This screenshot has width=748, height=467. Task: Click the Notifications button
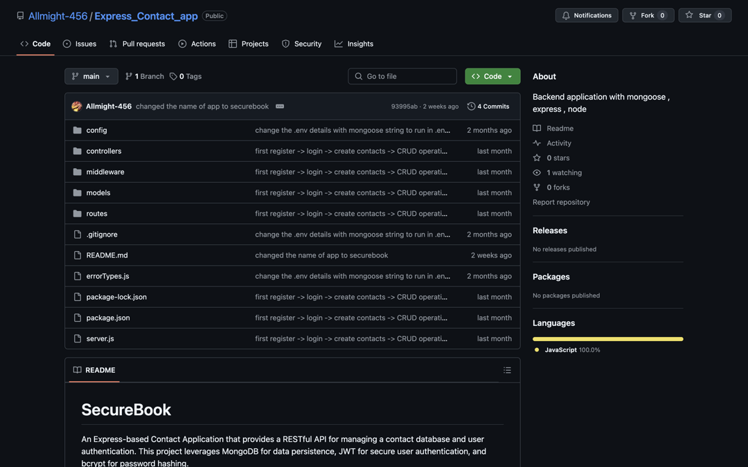click(587, 15)
